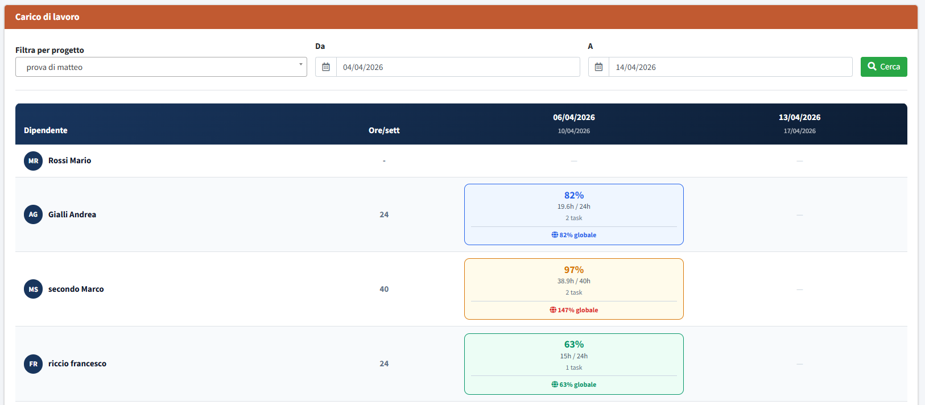The height and width of the screenshot is (405, 925).
Task: Click the MR avatar for Rossi Mario
Action: click(33, 161)
